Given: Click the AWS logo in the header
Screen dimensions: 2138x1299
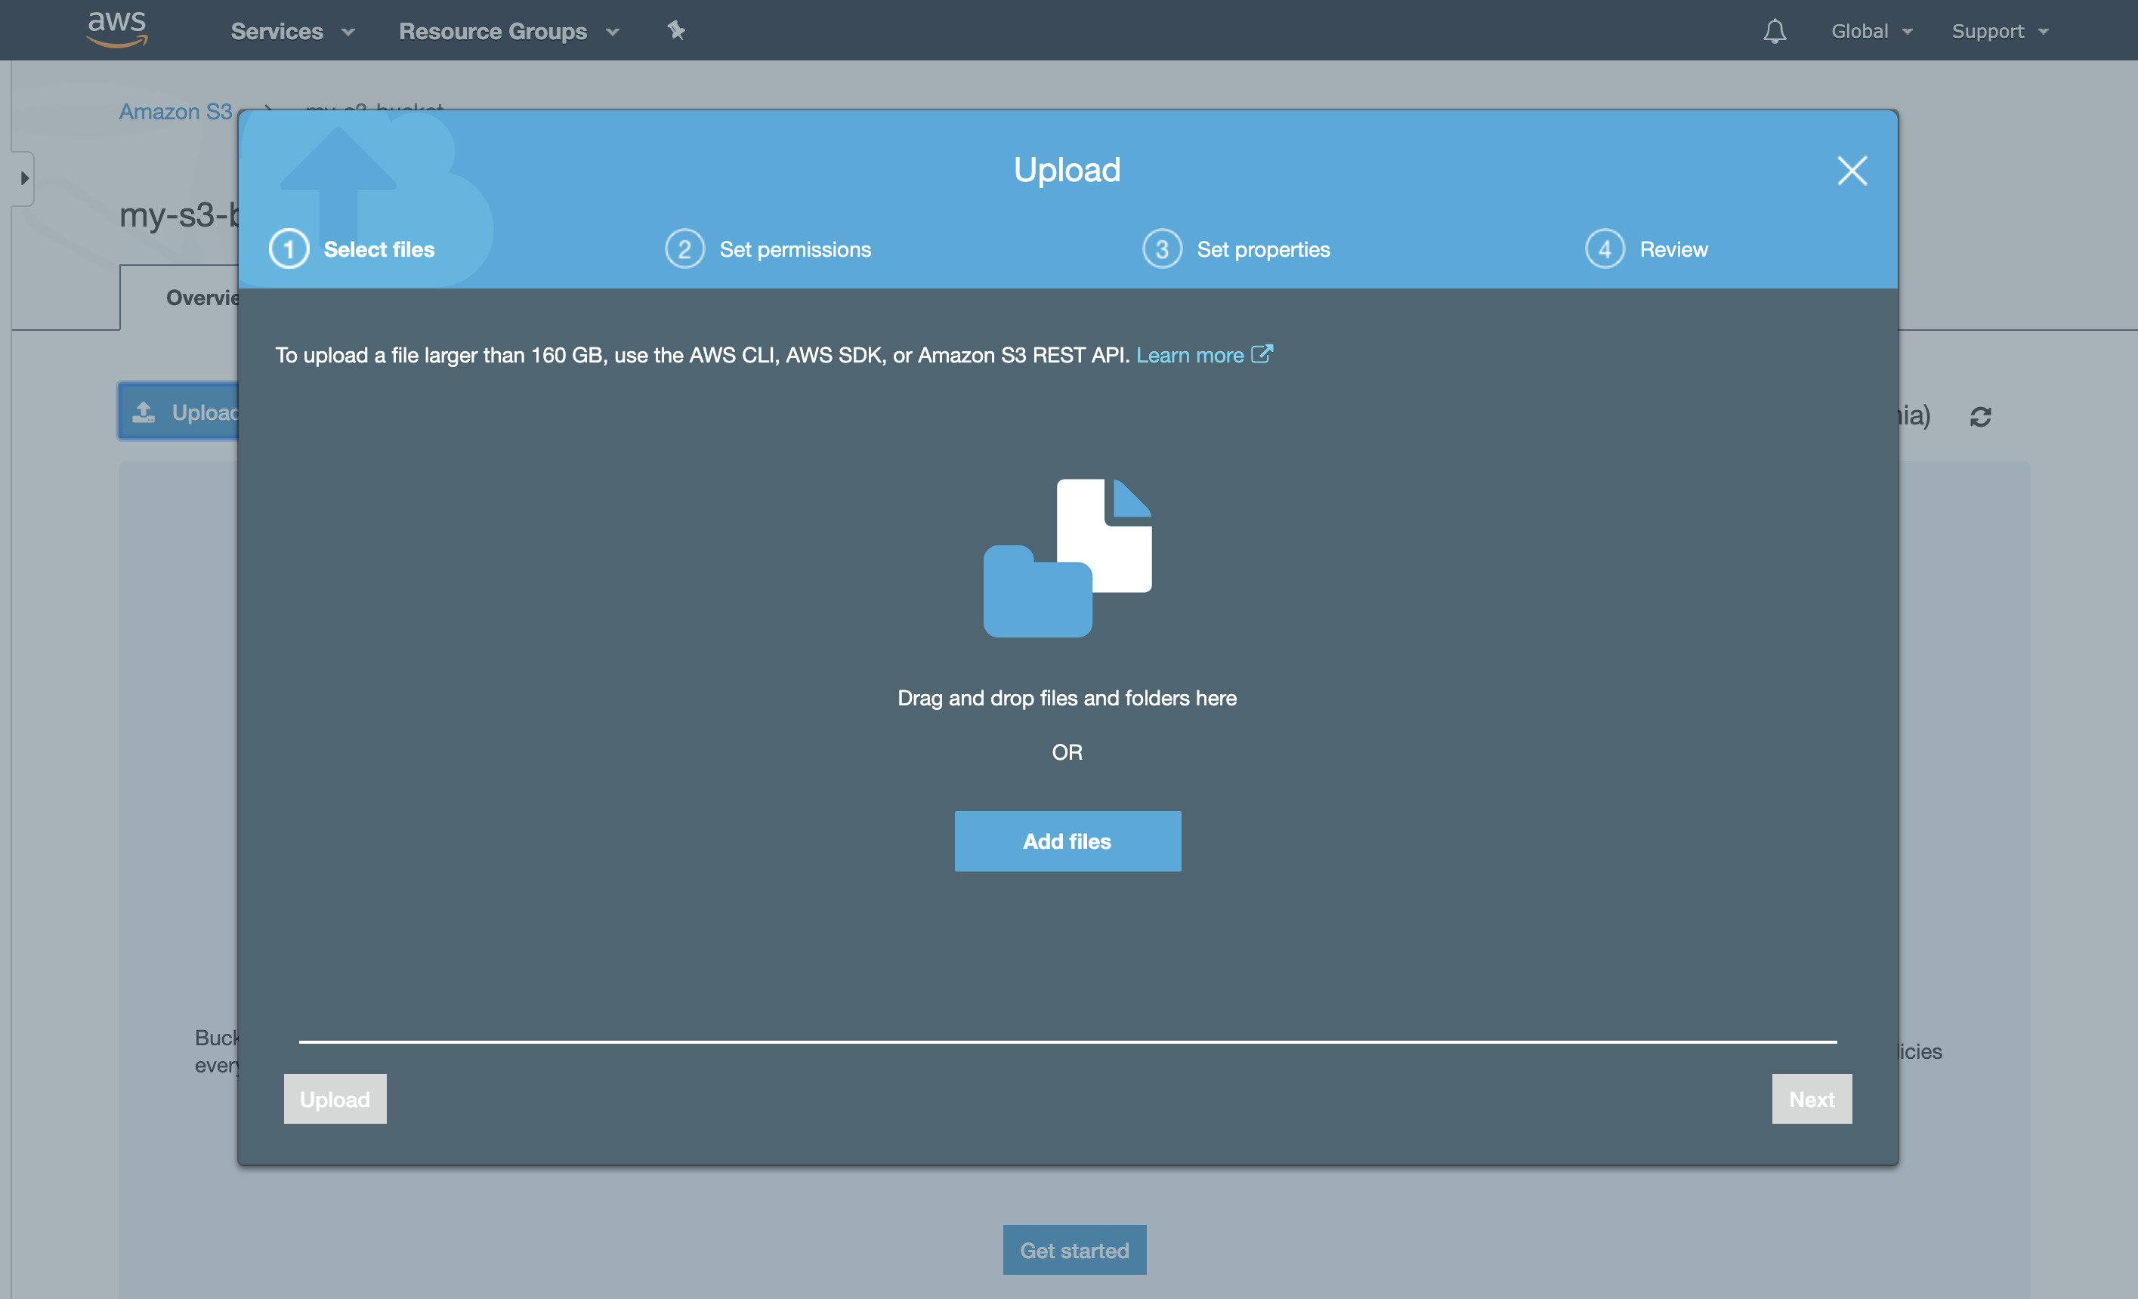Looking at the screenshot, I should (117, 29).
